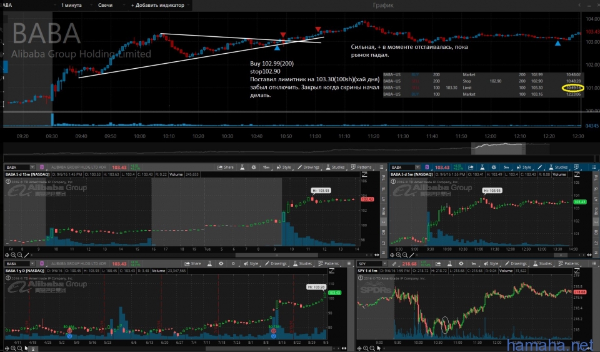
Task: Click the flask icon in BABA 5m chart toolbar
Action: click(x=482, y=167)
